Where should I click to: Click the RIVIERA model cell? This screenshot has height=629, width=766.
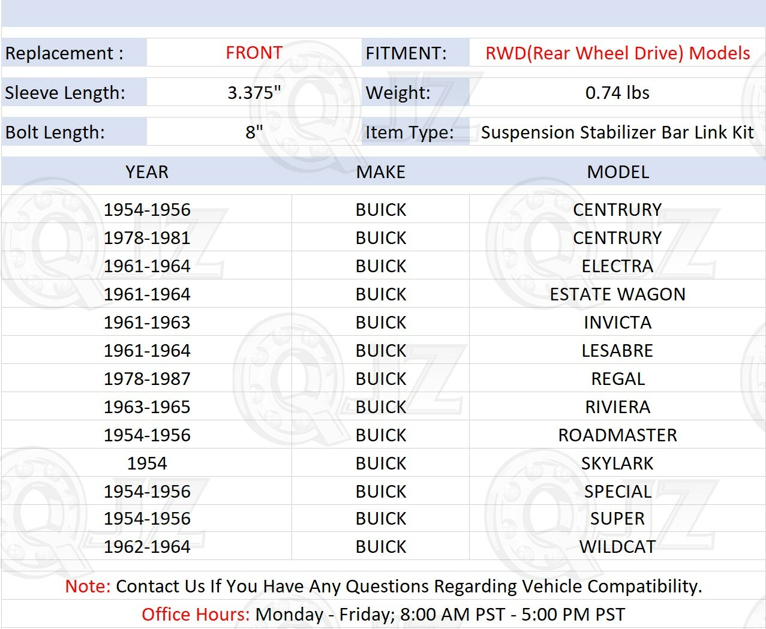pos(617,407)
